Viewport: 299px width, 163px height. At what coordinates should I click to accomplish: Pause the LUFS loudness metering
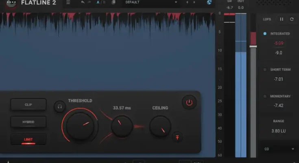click(x=282, y=19)
